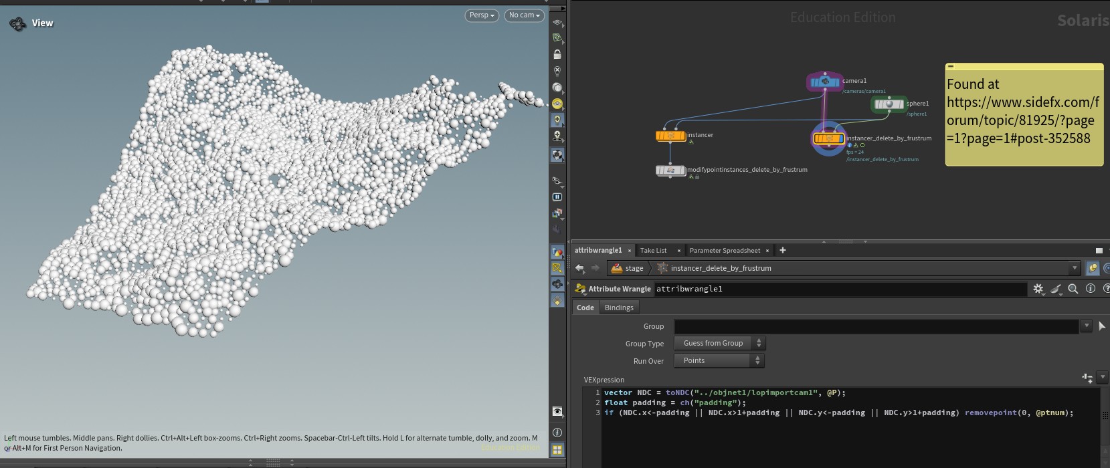The image size is (1110, 468).
Task: Add new pane tab with plus button
Action: tap(783, 250)
